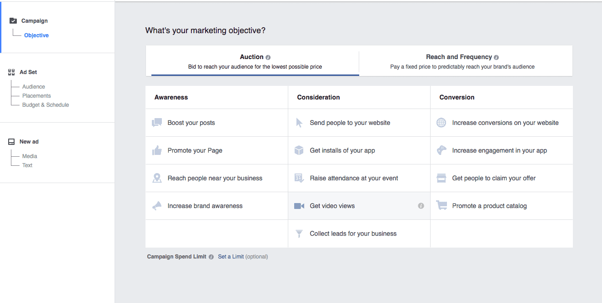602x303 pixels.
Task: Click the New ad section heading
Action: point(29,142)
